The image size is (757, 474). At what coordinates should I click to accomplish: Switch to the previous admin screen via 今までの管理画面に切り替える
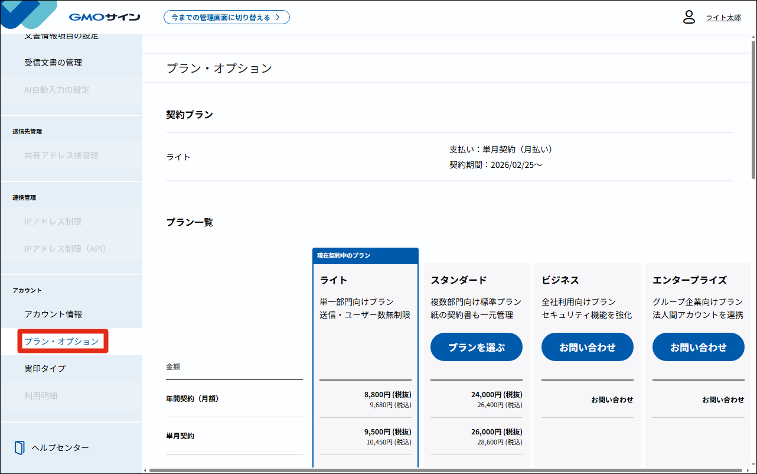(227, 17)
